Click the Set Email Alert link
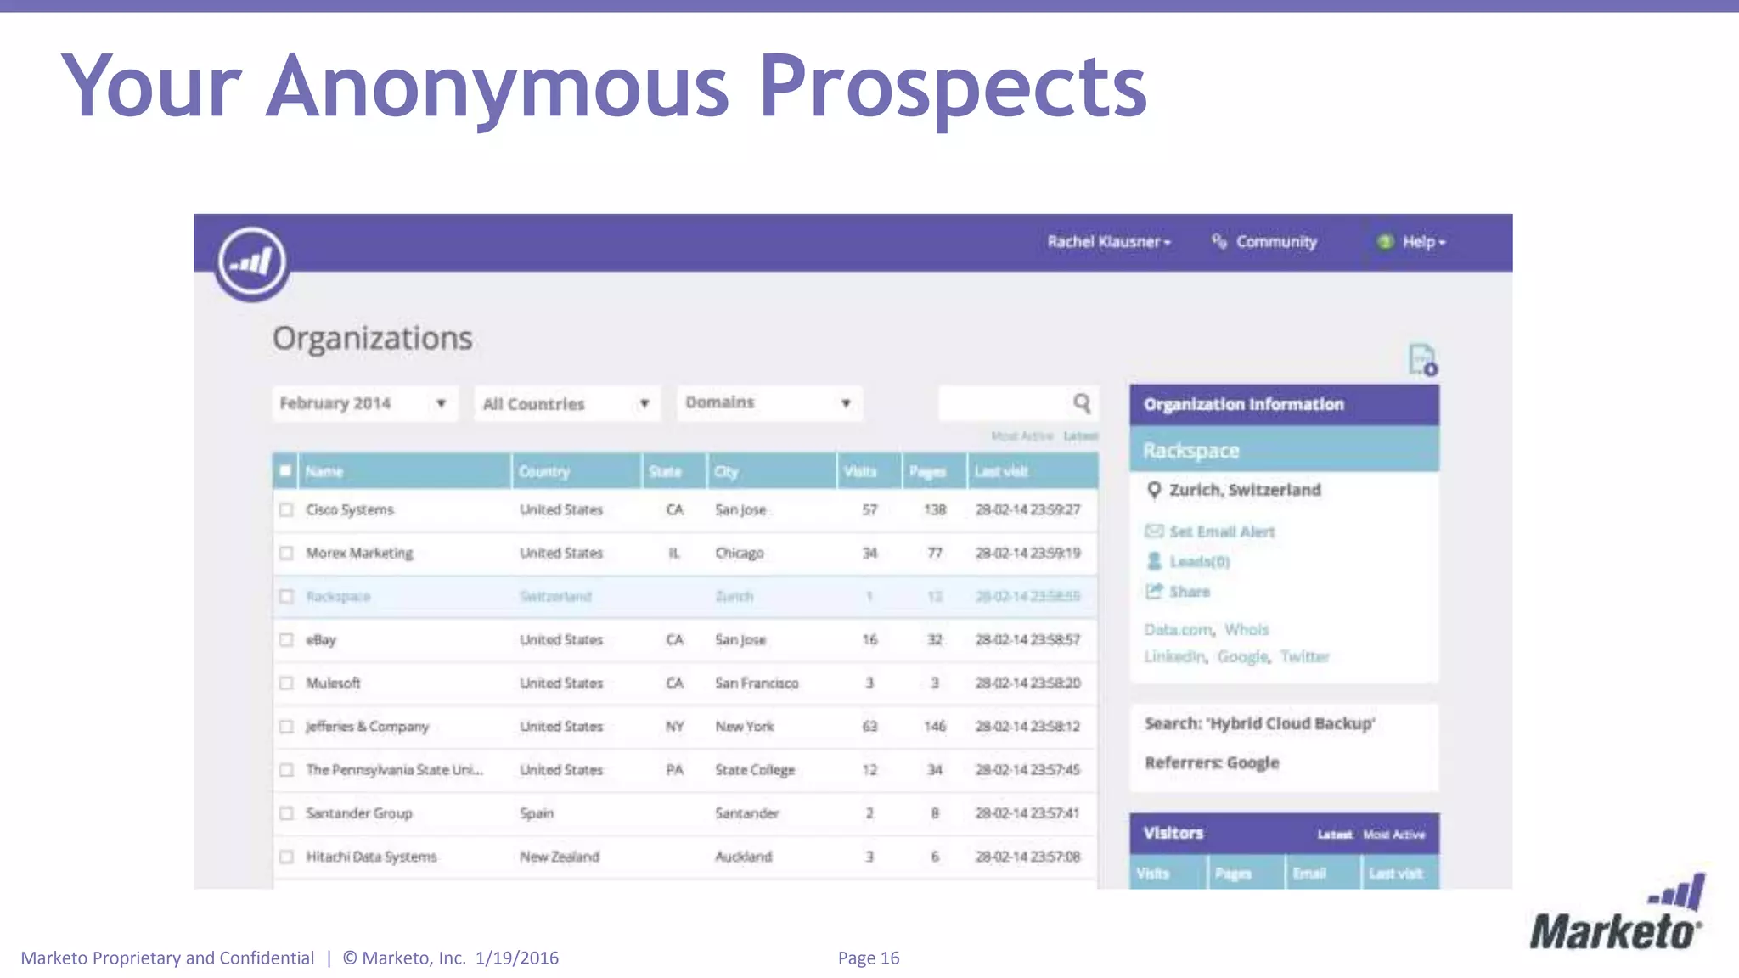The height and width of the screenshot is (978, 1739). [x=1222, y=531]
